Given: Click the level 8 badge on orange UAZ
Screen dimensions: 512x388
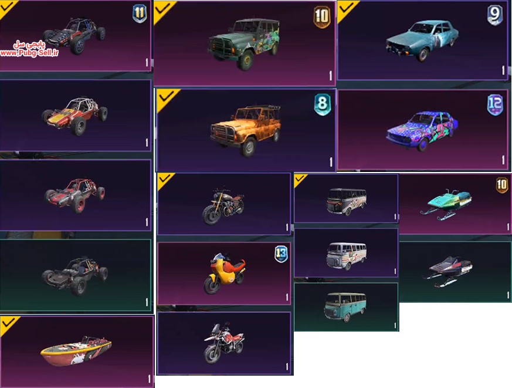Looking at the screenshot, I should 322,104.
